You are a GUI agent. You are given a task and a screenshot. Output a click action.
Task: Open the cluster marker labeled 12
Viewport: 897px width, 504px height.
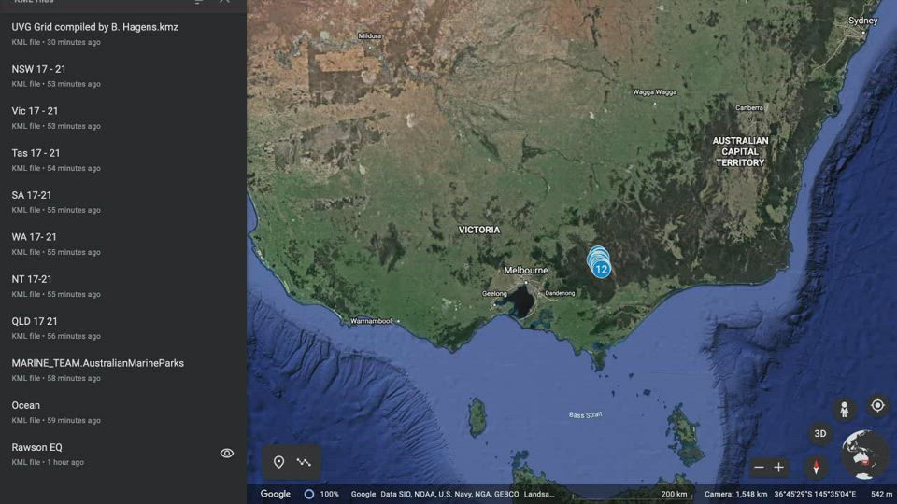pyautogui.click(x=601, y=269)
